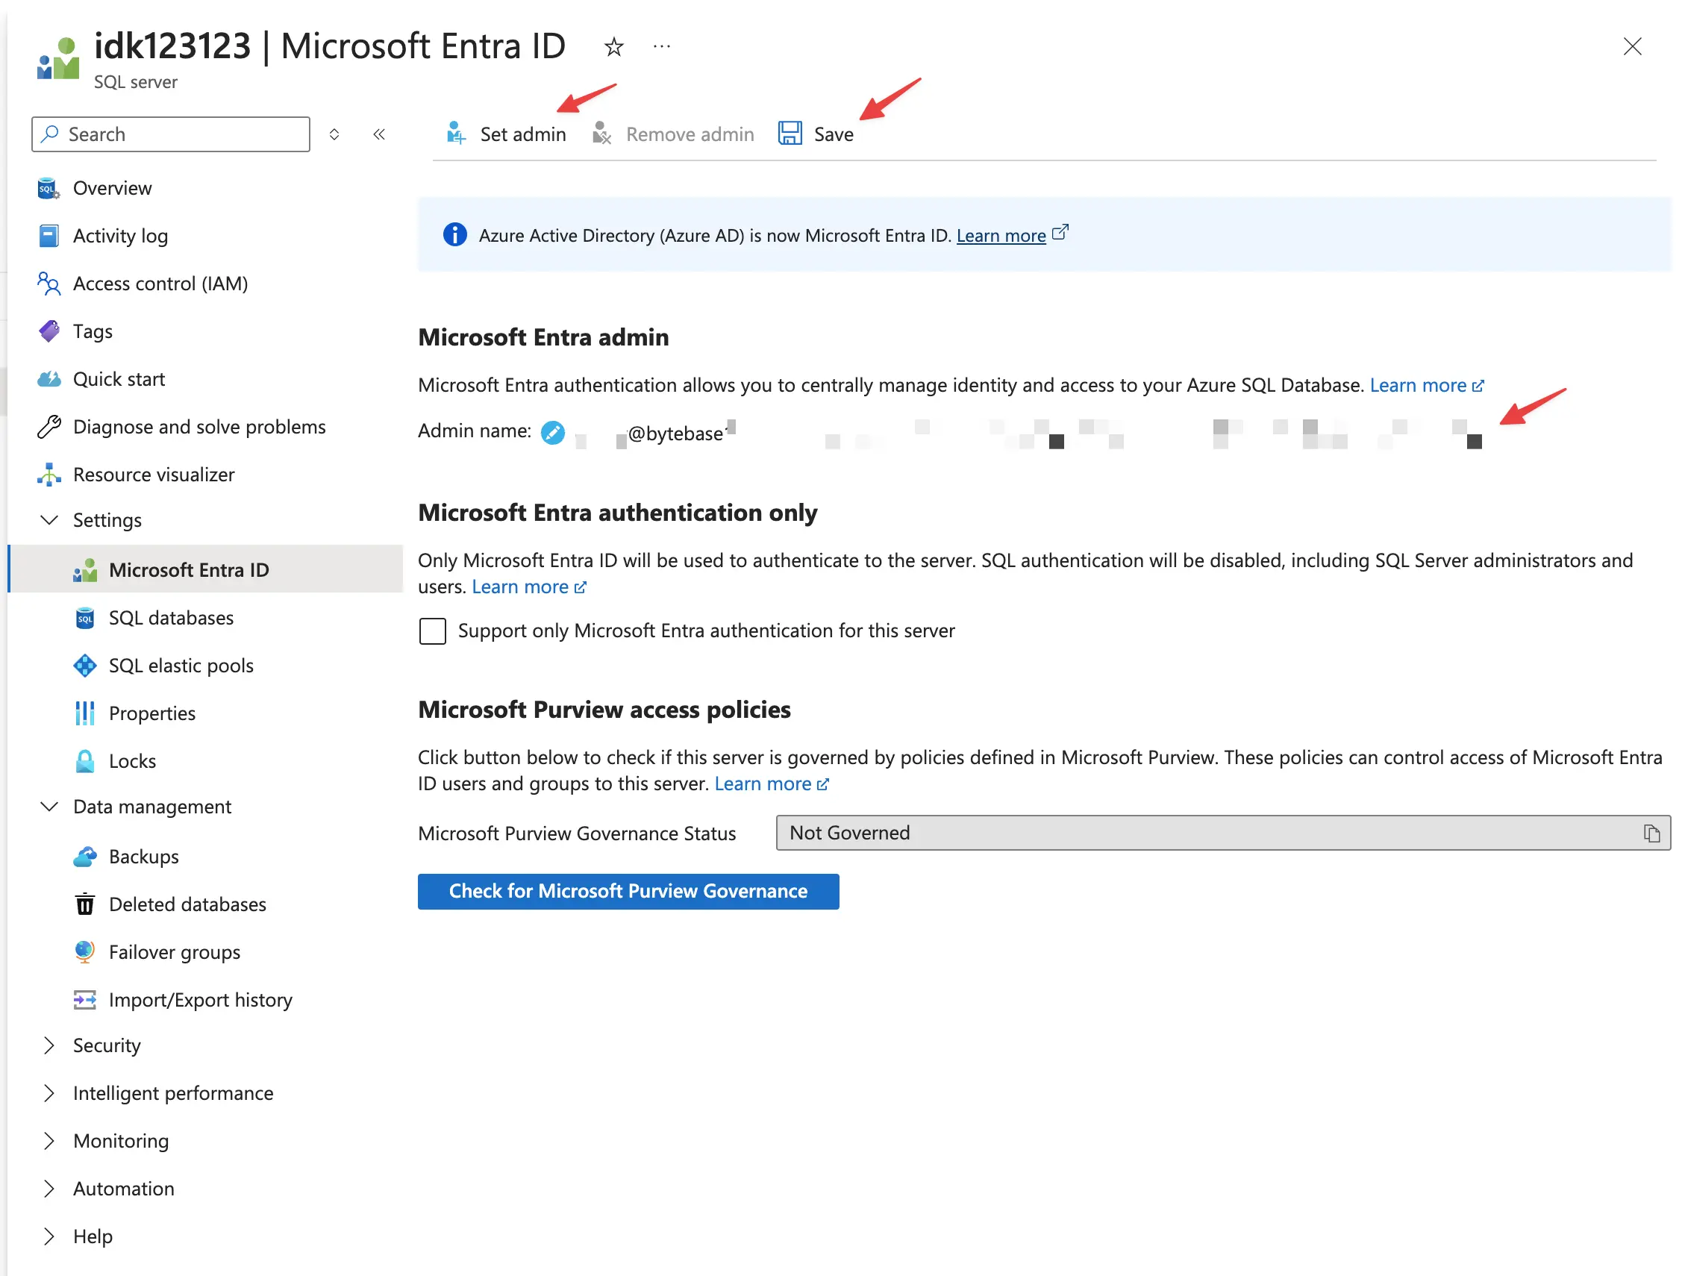Viewport: 1685px width, 1276px height.
Task: Click the expand/collapse all sort icon
Action: point(334,134)
